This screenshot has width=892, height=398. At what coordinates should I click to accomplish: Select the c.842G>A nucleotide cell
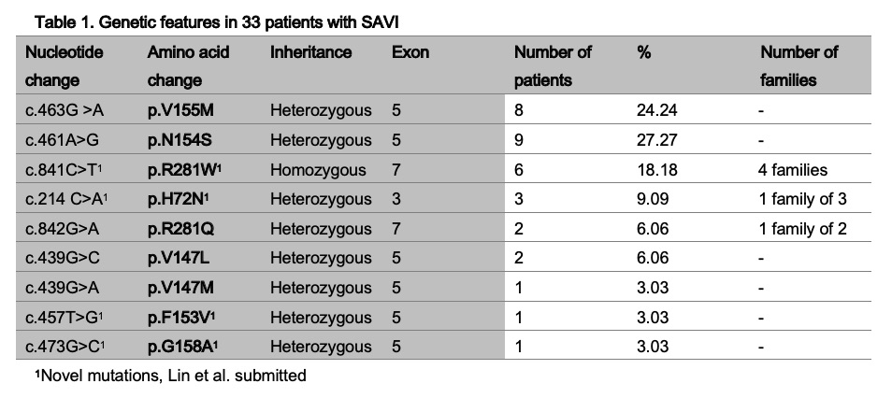[64, 229]
